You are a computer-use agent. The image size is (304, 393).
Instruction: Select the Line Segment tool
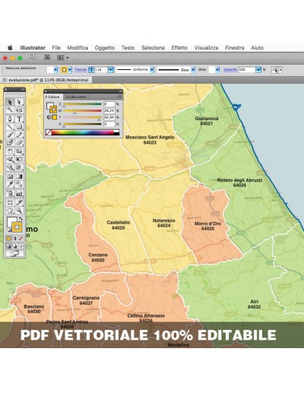pos(10,127)
